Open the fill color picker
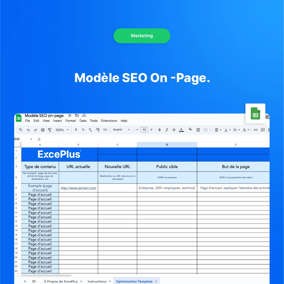Image resolution: width=284 pixels, height=284 pixels. (190, 130)
